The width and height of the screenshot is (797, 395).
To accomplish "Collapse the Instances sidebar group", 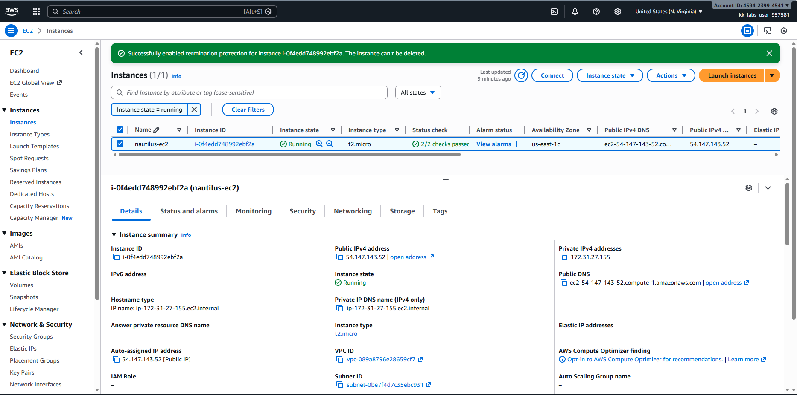I will click(4, 110).
